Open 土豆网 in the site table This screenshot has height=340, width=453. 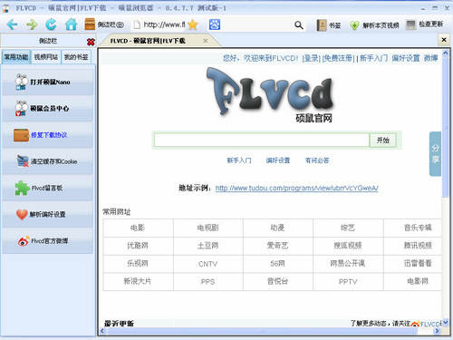(x=207, y=246)
